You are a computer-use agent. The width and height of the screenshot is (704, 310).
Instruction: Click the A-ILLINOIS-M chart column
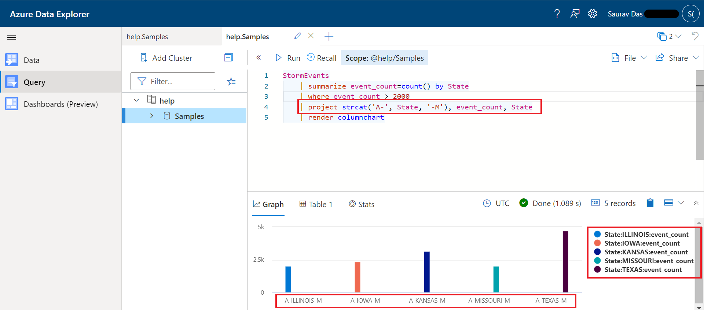[288, 279]
